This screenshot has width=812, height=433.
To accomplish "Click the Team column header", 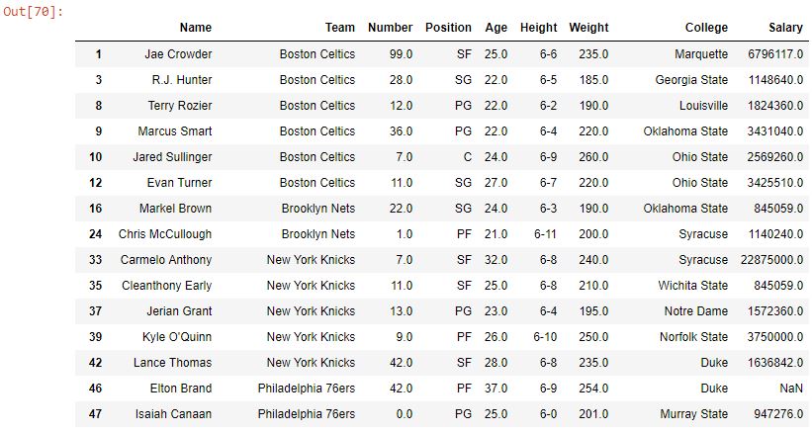I will (339, 28).
